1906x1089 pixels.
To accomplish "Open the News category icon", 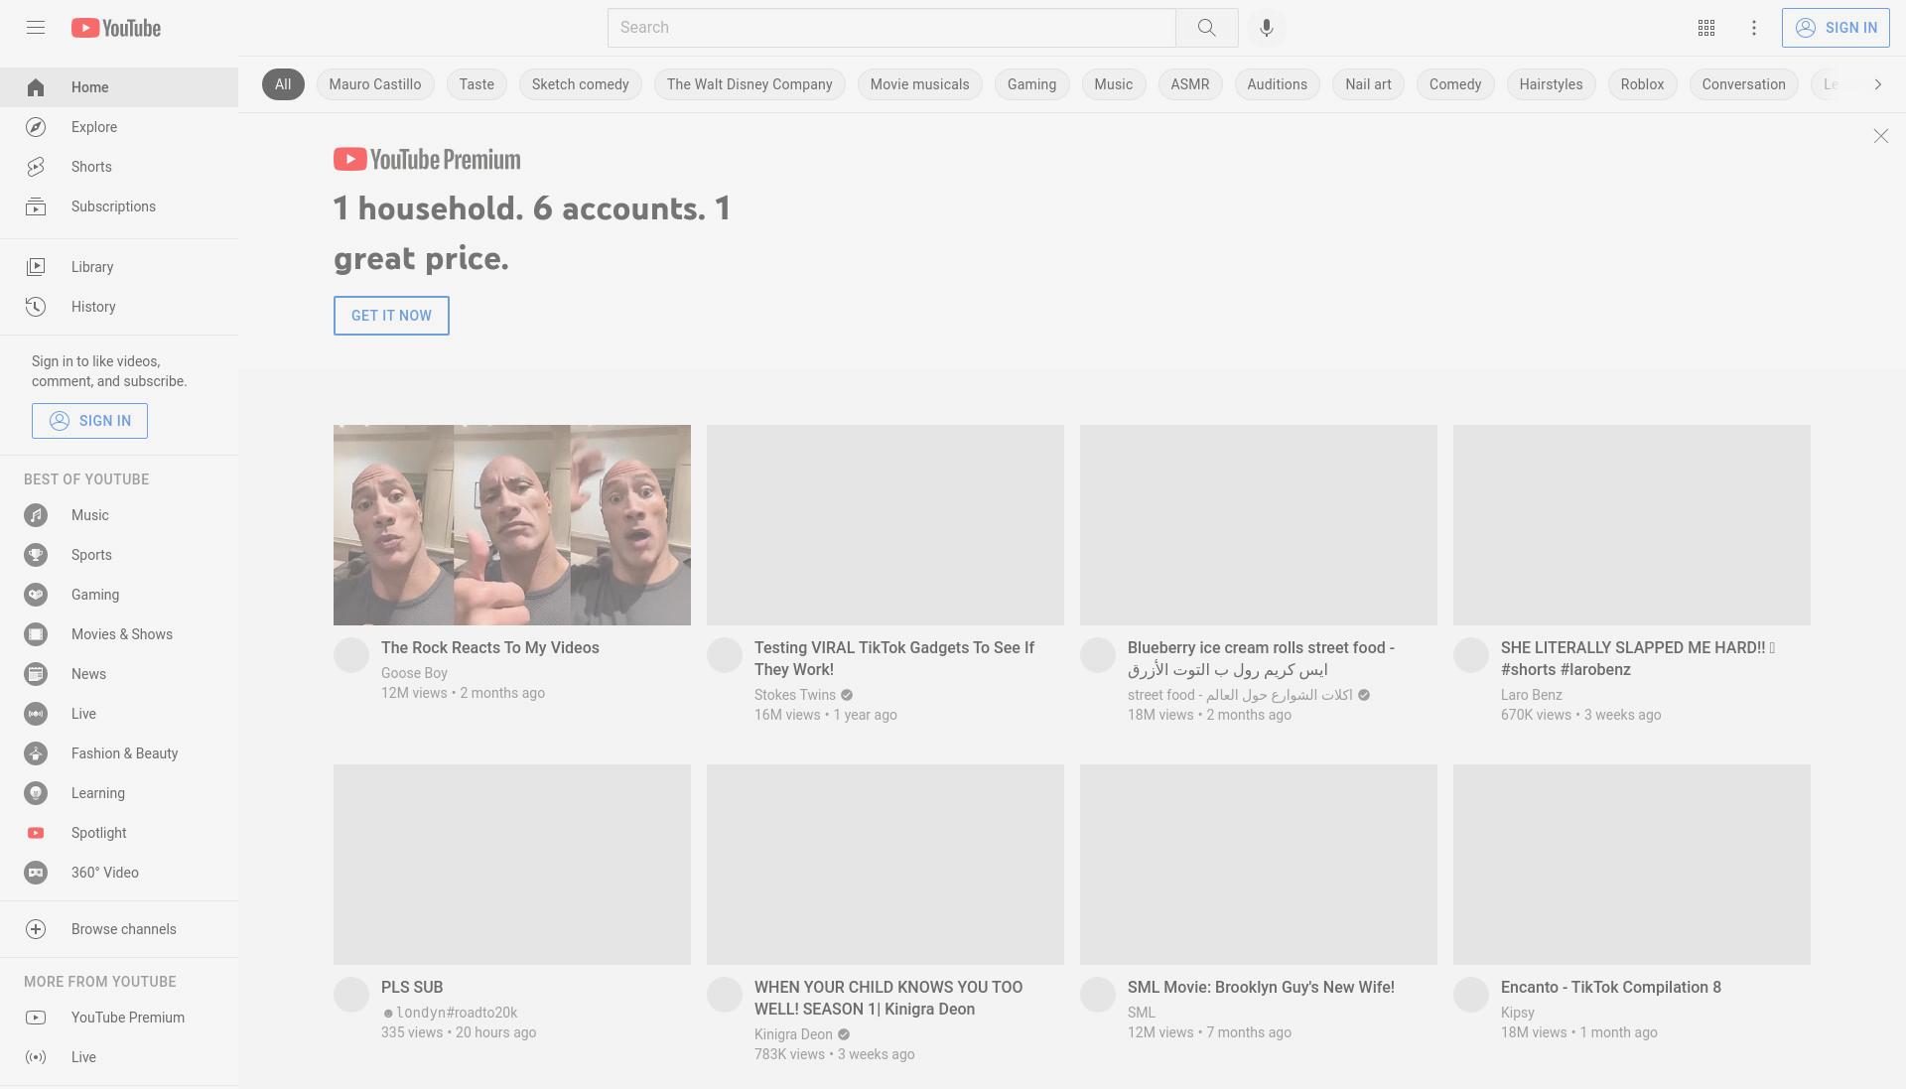I will [x=36, y=674].
